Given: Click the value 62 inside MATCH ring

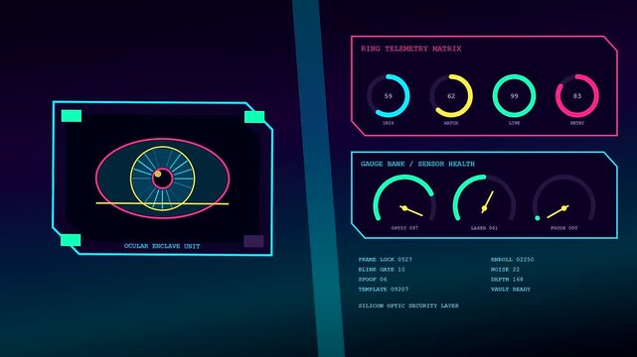Looking at the screenshot, I should coord(451,96).
